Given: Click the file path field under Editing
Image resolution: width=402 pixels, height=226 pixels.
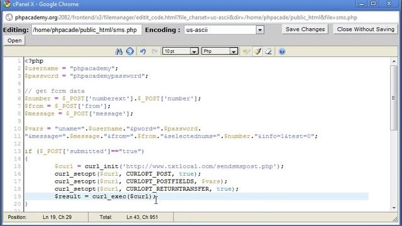Looking at the screenshot, I should point(87,30).
